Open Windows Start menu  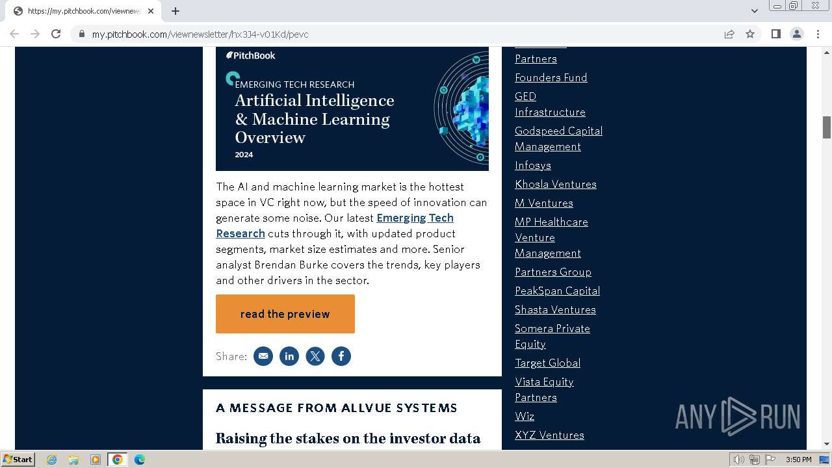(18, 460)
